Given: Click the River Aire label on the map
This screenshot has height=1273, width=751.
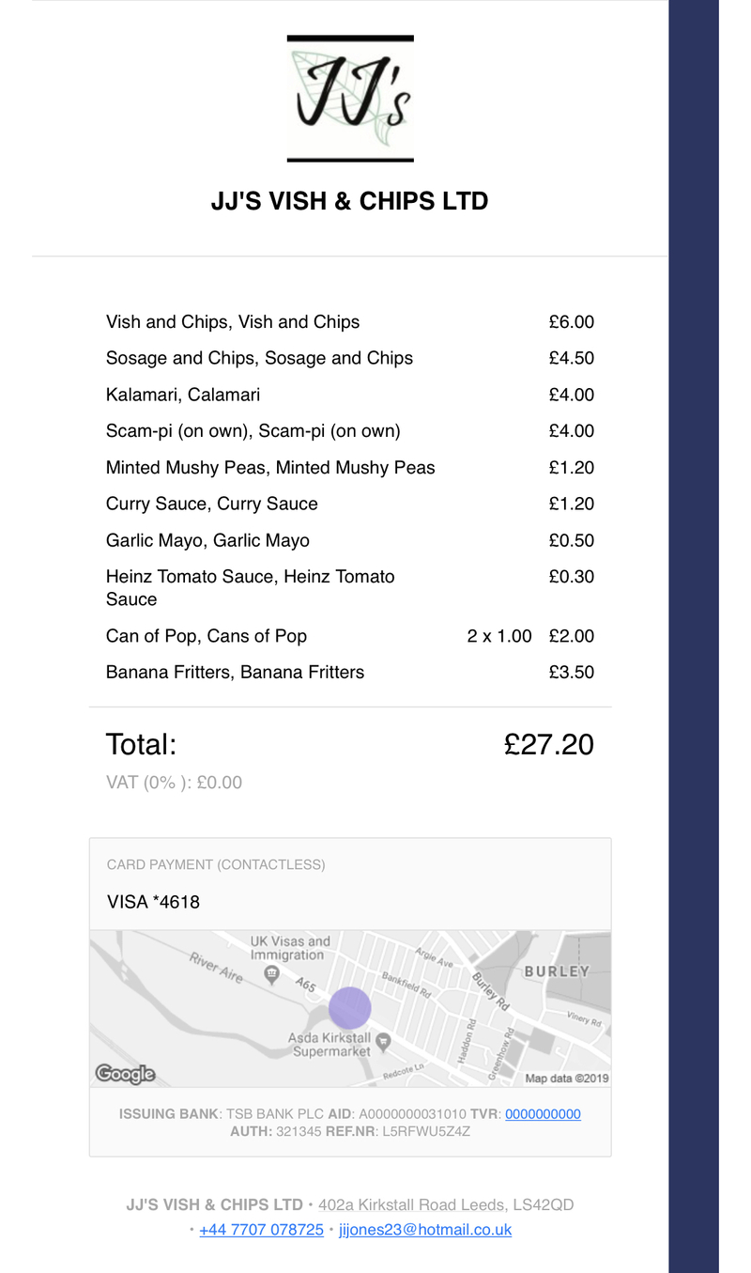Looking at the screenshot, I should [217, 969].
